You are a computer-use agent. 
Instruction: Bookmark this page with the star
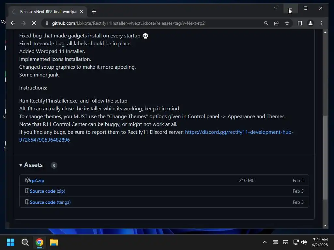pyautogui.click(x=287, y=23)
